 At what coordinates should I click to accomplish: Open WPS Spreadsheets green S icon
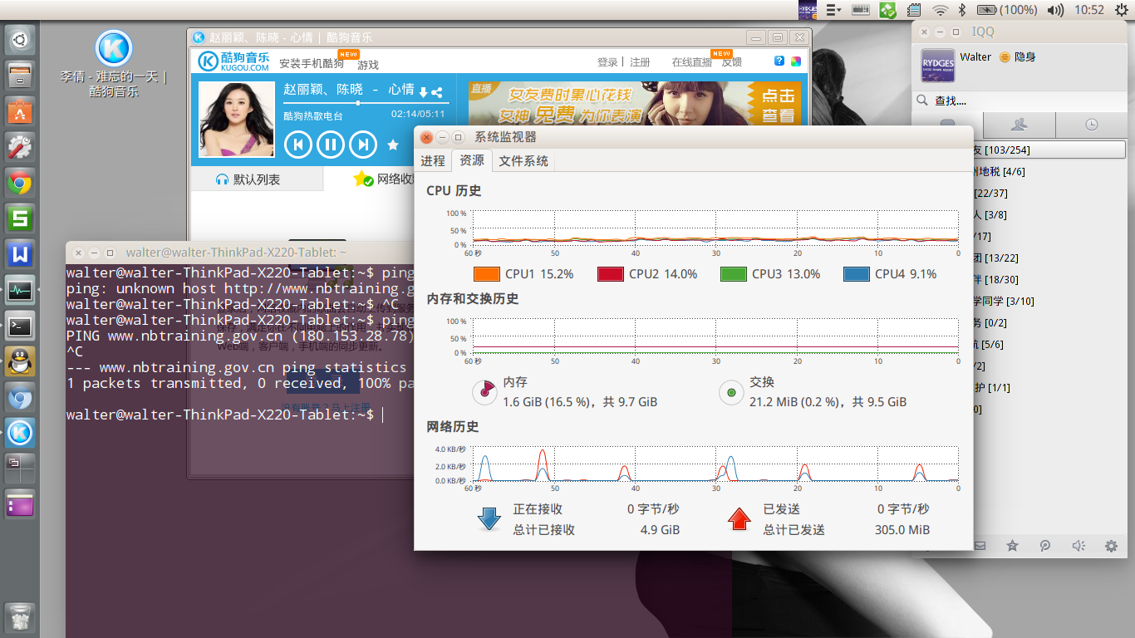(x=20, y=219)
